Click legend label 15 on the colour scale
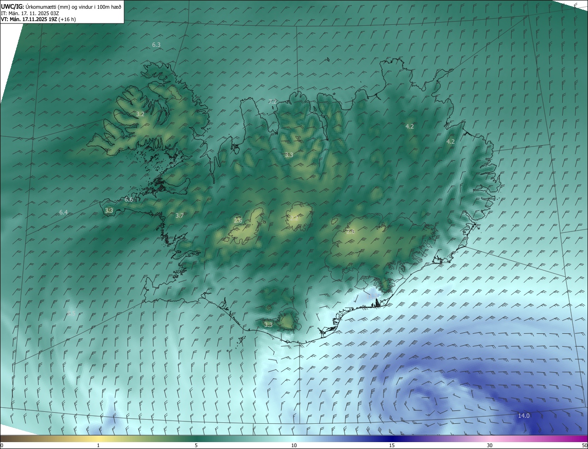Image resolution: width=588 pixels, height=449 pixels. point(392,446)
